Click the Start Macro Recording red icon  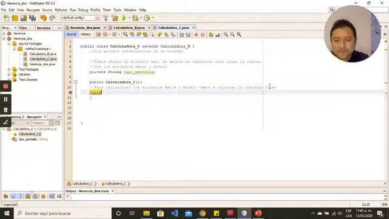pos(196,35)
